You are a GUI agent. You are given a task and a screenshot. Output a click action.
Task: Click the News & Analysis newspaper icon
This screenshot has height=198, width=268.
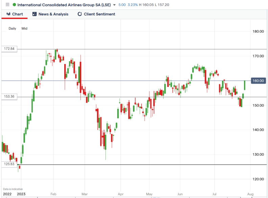click(x=34, y=14)
